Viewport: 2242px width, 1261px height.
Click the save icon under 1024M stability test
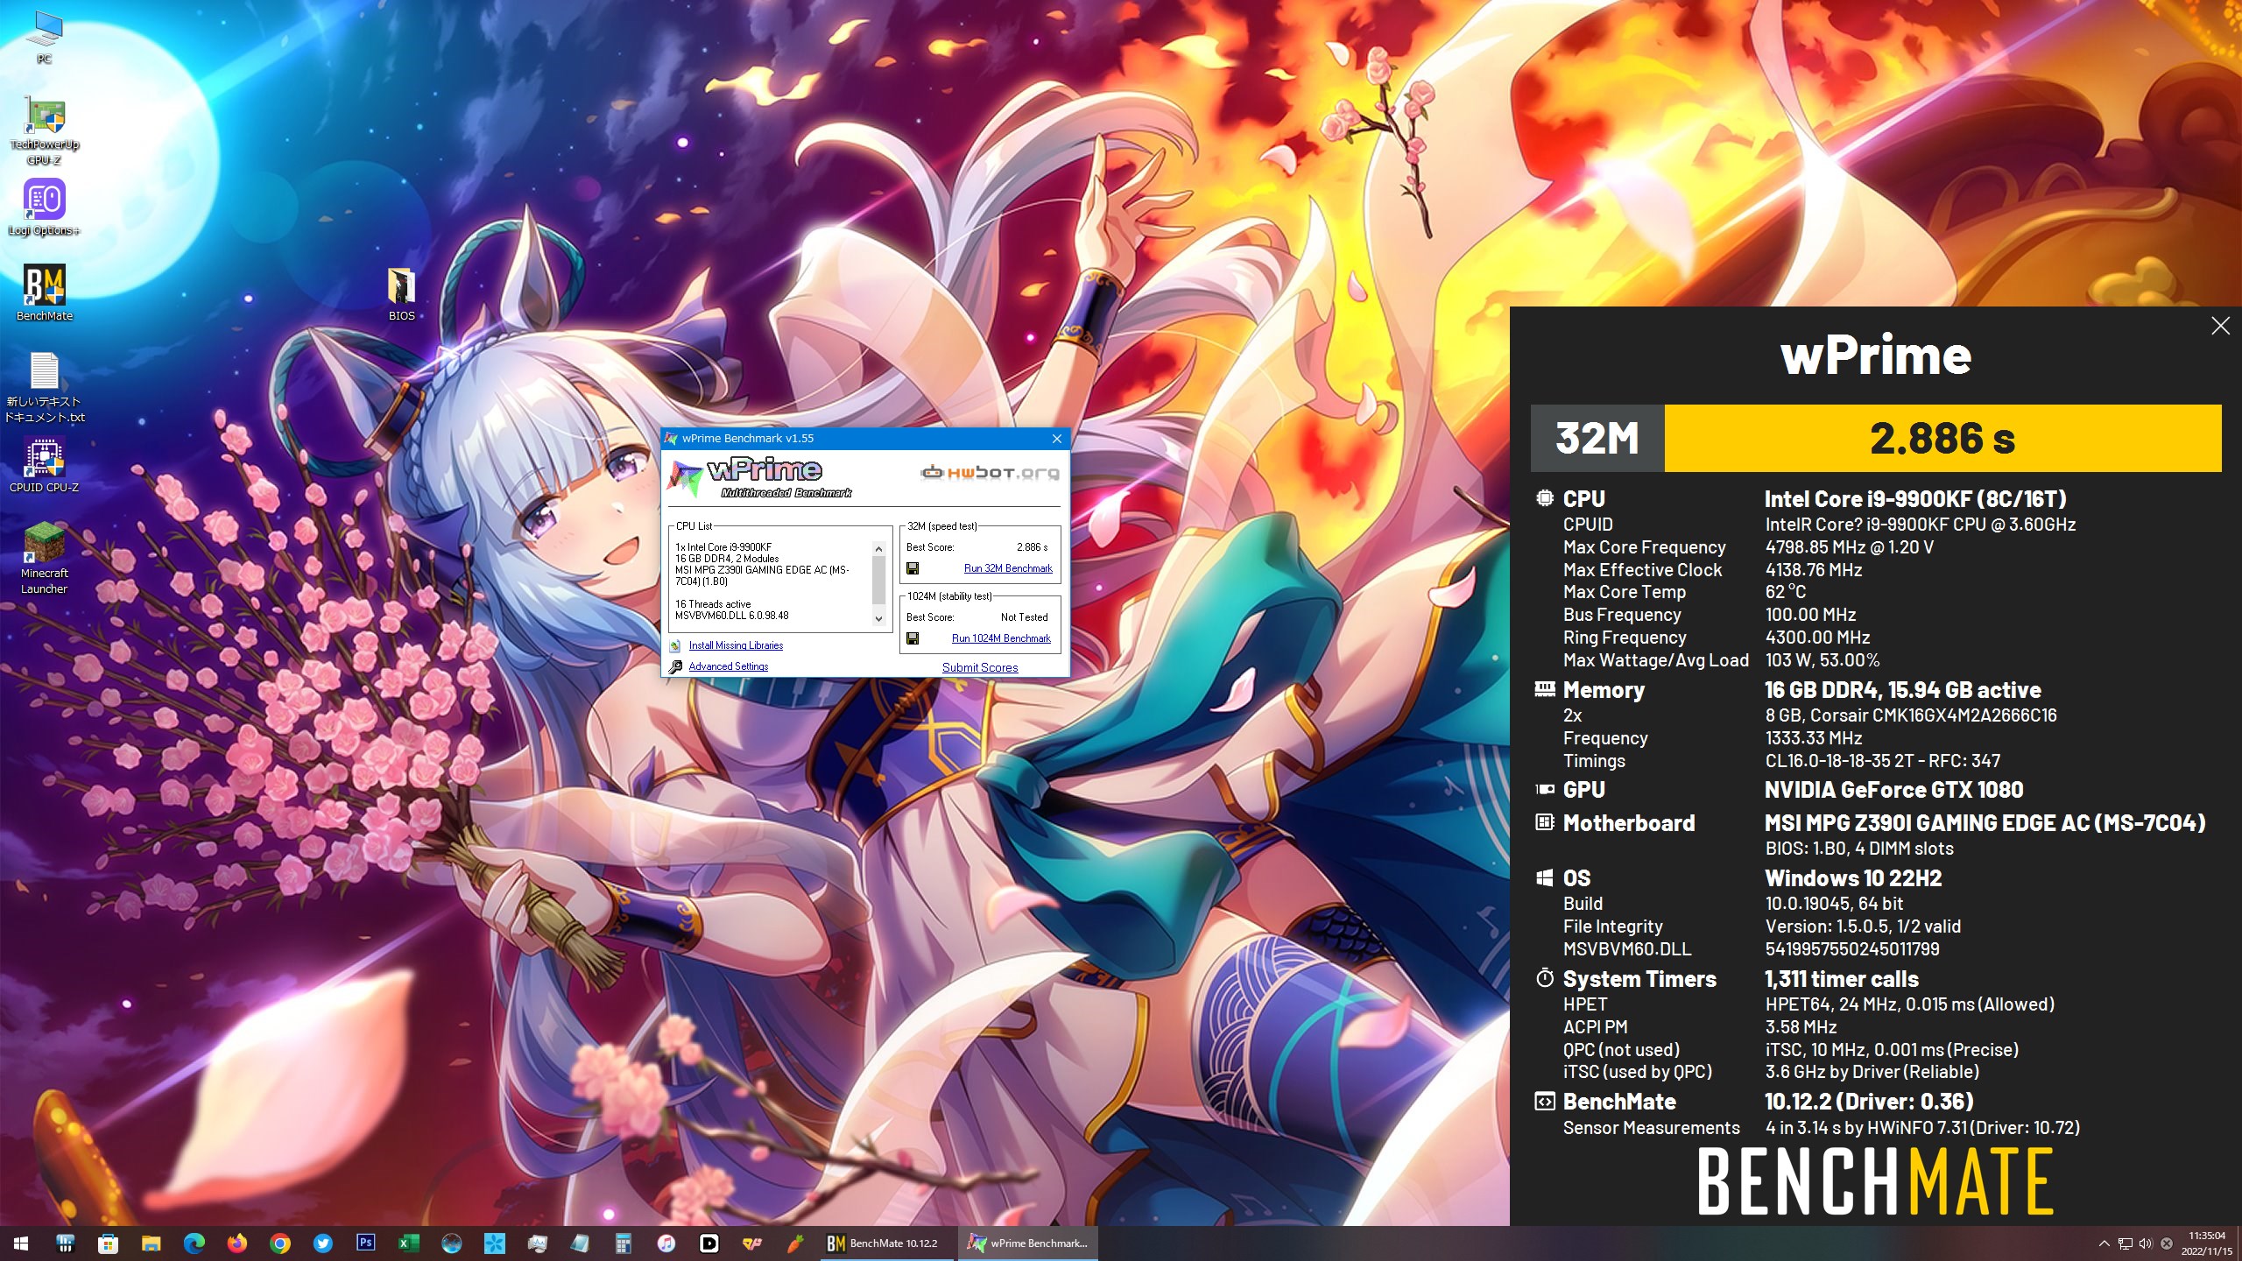pyautogui.click(x=912, y=638)
